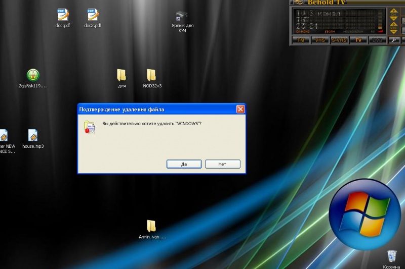Open Behold TV settings wrench icon
The image size is (405, 269).
[x=394, y=40]
